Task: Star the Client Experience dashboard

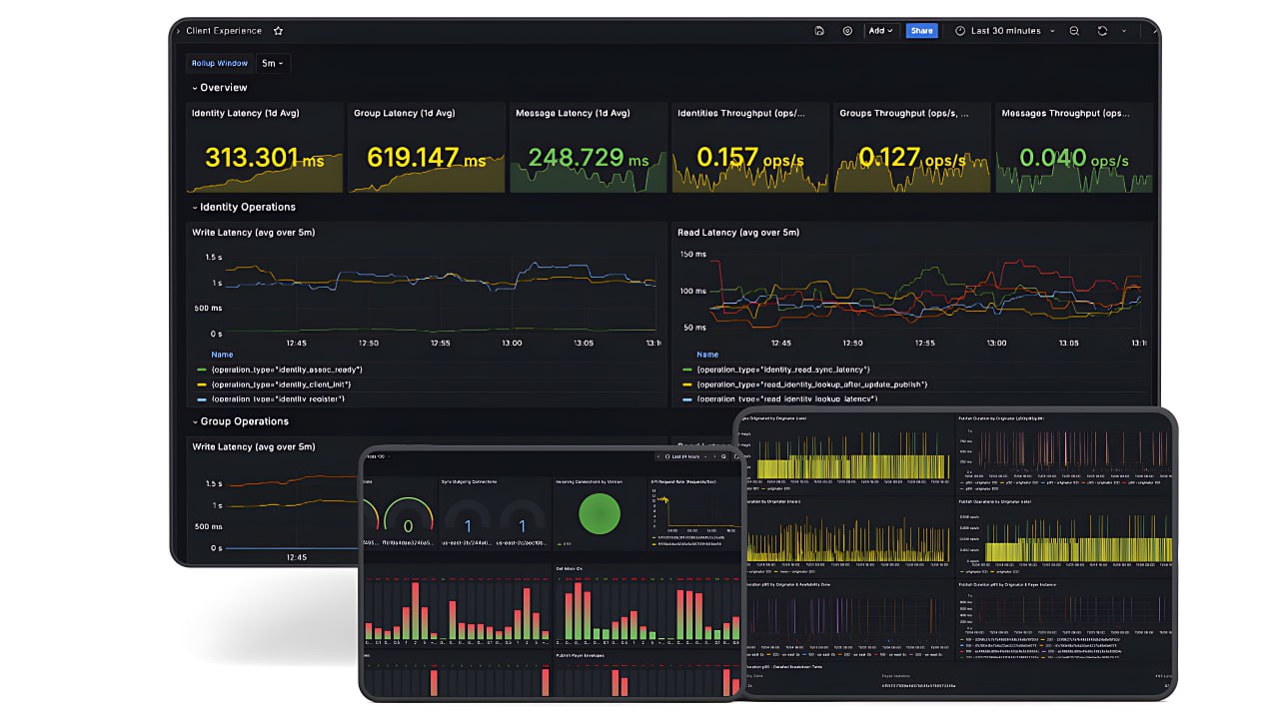Action: pos(278,31)
